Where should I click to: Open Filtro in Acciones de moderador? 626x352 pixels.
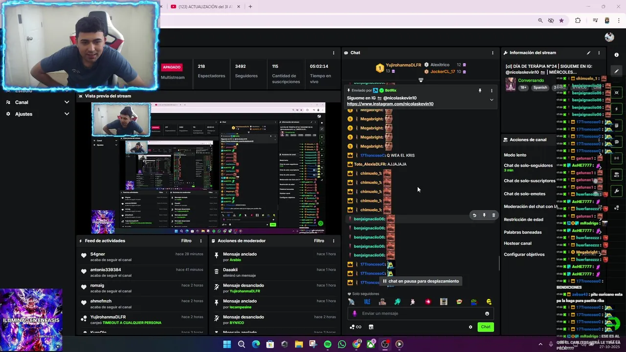[x=319, y=241]
